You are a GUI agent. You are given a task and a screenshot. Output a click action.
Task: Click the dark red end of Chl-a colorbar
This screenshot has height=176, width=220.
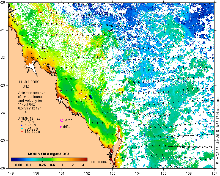pyautogui.click(x=86, y=159)
